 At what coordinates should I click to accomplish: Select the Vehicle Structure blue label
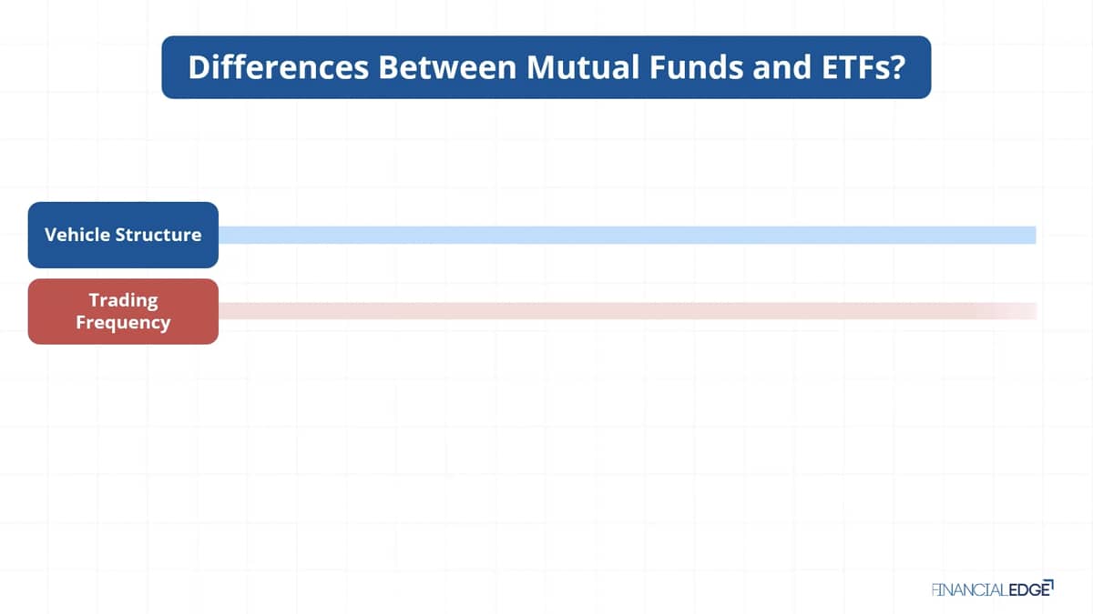coord(123,235)
